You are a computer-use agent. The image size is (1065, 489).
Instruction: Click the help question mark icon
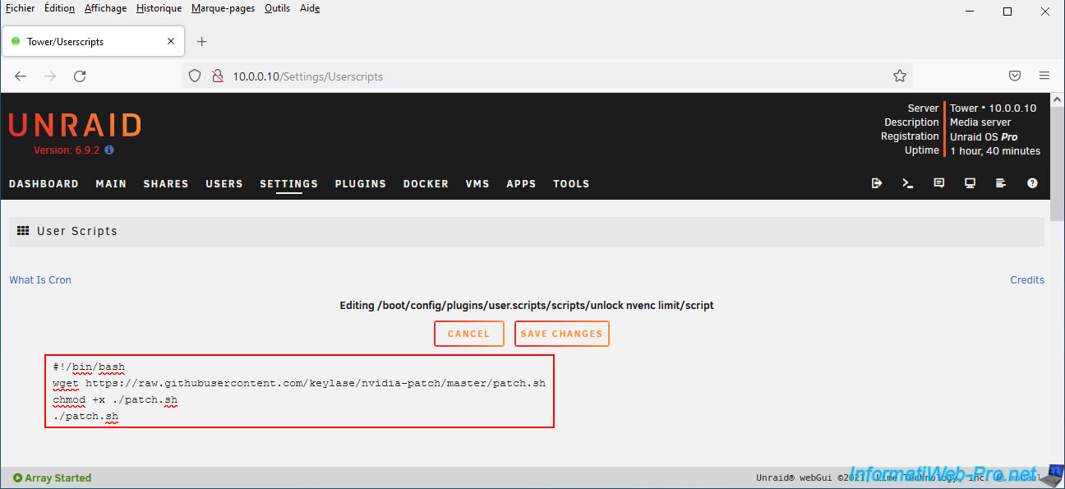[1032, 183]
